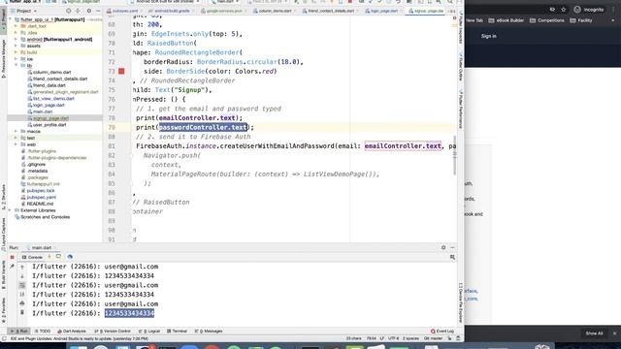Switch to pubspec.yaml editor tab
Image resolution: width=621 pixels, height=349 pixels.
click(x=125, y=11)
